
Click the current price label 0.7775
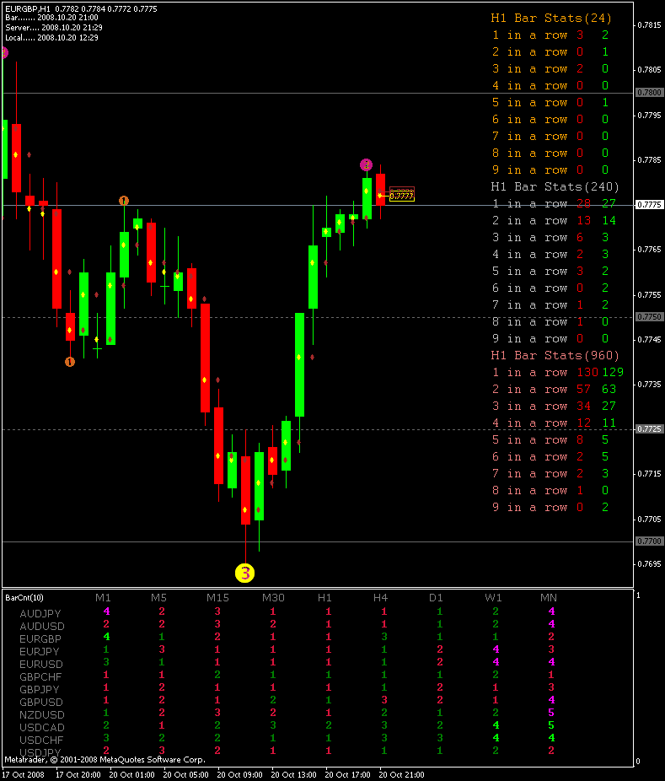pyautogui.click(x=650, y=205)
